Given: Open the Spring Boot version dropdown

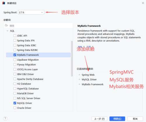Looking at the screenshot, I should pos(31,12).
